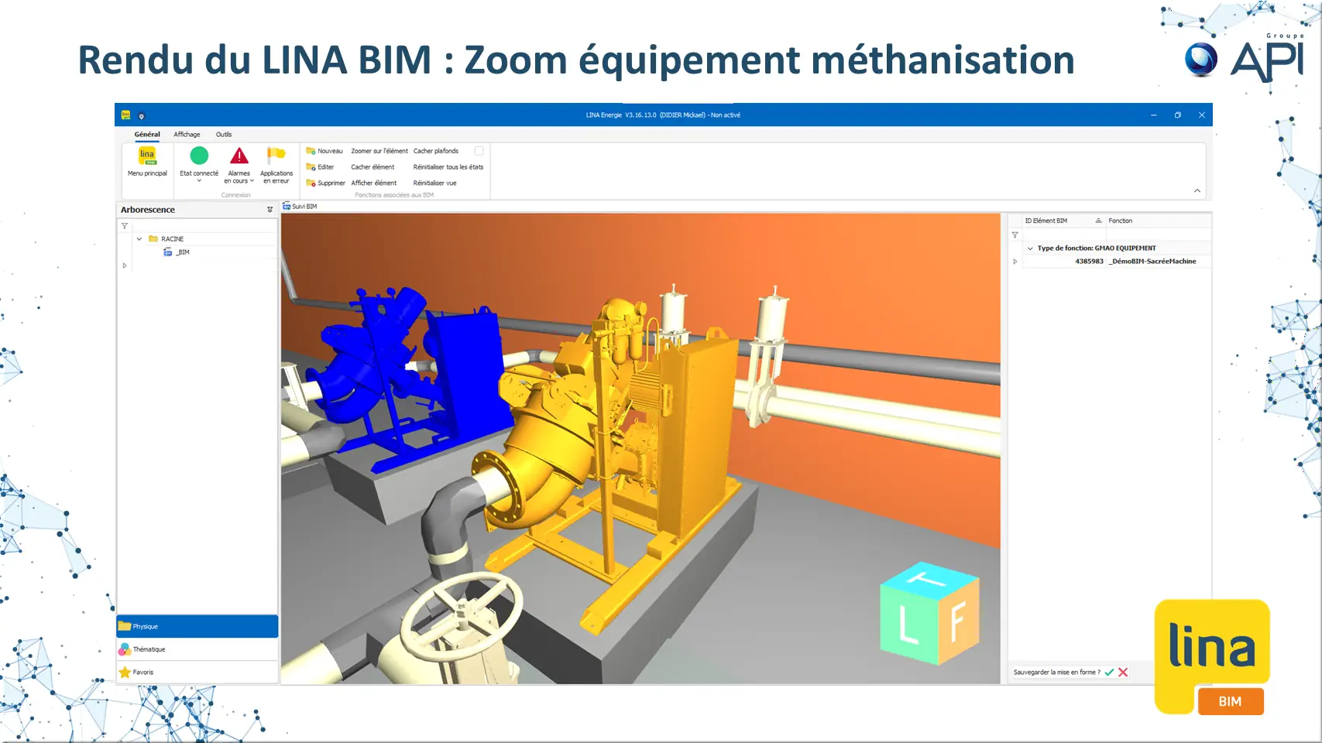Select the Physique view tab
This screenshot has width=1322, height=743.
tap(197, 626)
